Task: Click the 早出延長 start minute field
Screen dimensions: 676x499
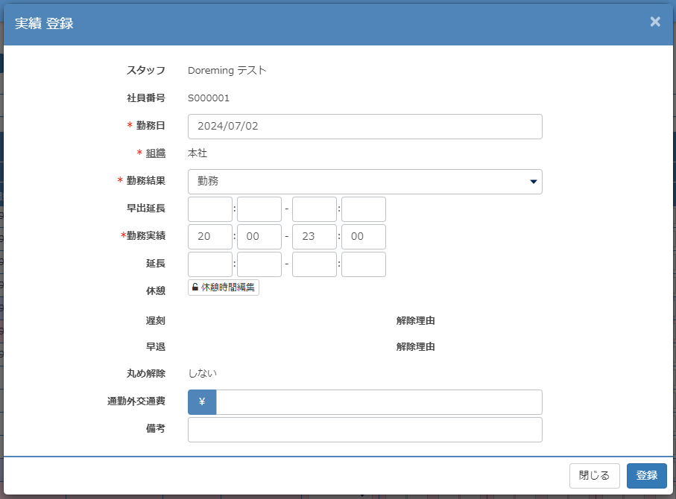Action: 259,209
